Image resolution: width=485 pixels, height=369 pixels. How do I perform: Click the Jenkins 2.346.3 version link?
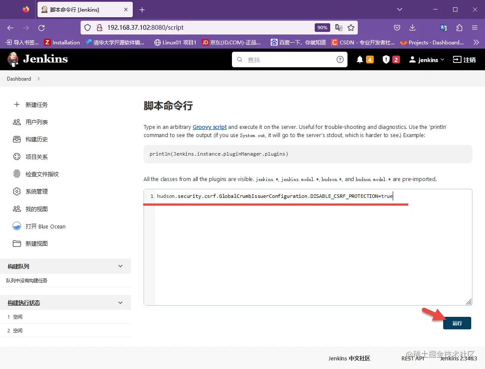coord(458,358)
